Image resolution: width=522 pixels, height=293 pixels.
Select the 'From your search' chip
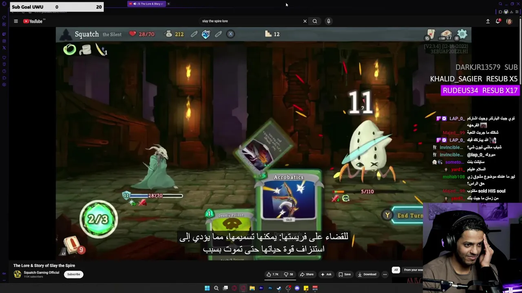click(x=413, y=270)
